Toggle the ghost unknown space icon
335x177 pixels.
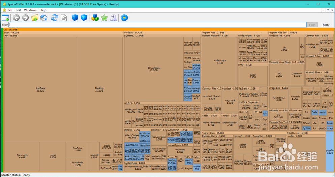coord(113,18)
